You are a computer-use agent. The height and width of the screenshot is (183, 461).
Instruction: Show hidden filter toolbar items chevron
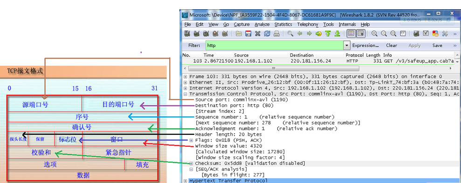[455, 46]
